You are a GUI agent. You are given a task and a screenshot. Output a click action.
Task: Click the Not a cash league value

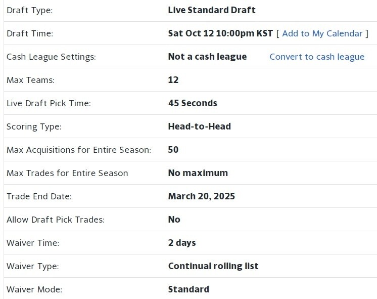(207, 57)
